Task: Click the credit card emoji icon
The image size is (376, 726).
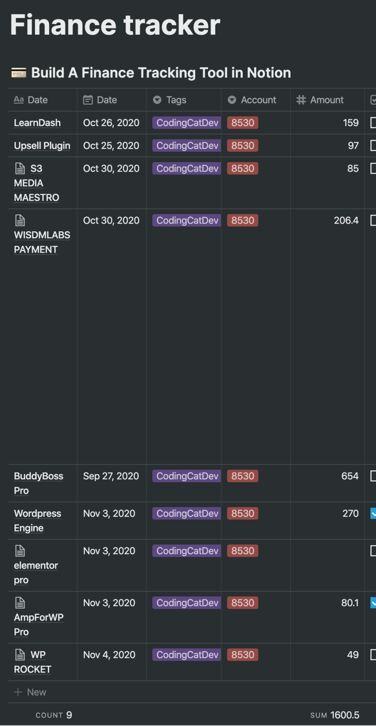Action: (x=19, y=73)
